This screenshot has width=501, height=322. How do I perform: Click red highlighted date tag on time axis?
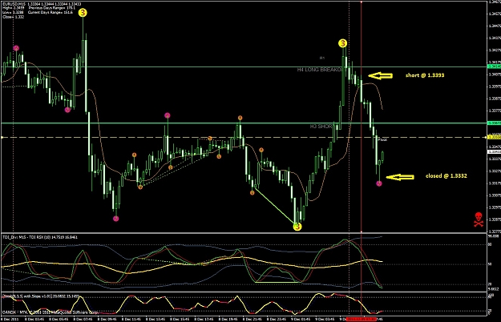(362, 319)
